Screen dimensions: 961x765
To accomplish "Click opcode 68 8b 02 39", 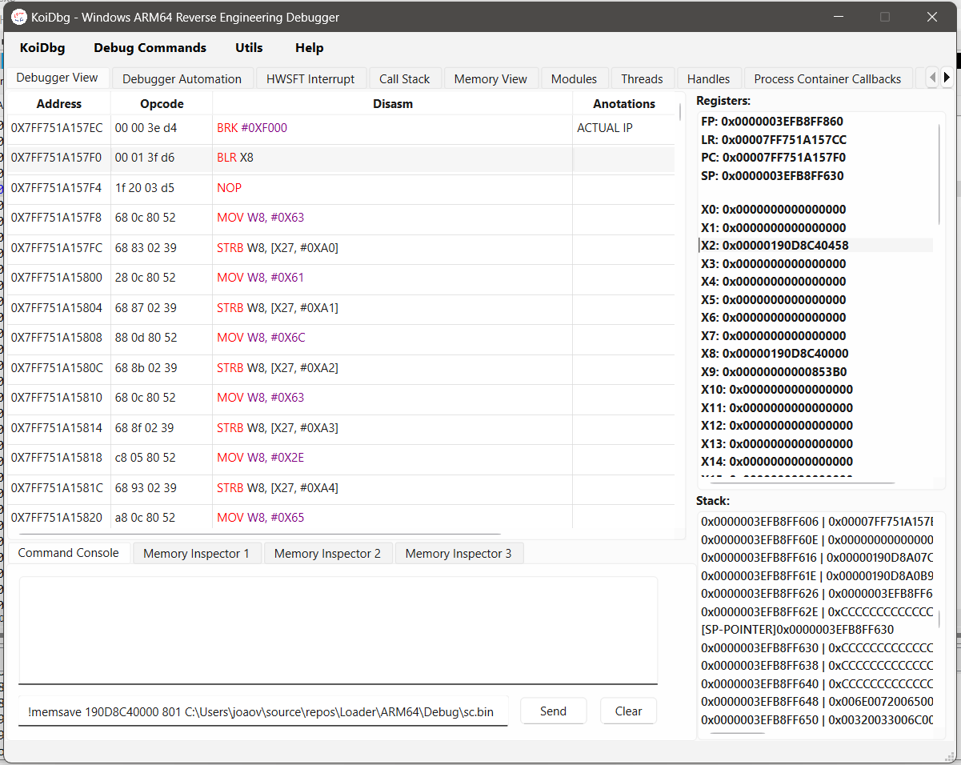I will (x=145, y=368).
